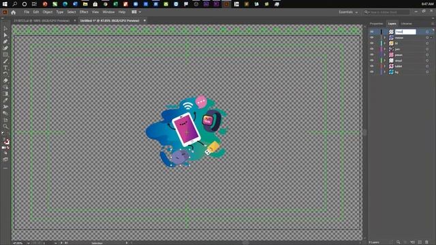Open File Explorer from the taskbar
Viewport: 436px width, 245px height.
85,4
